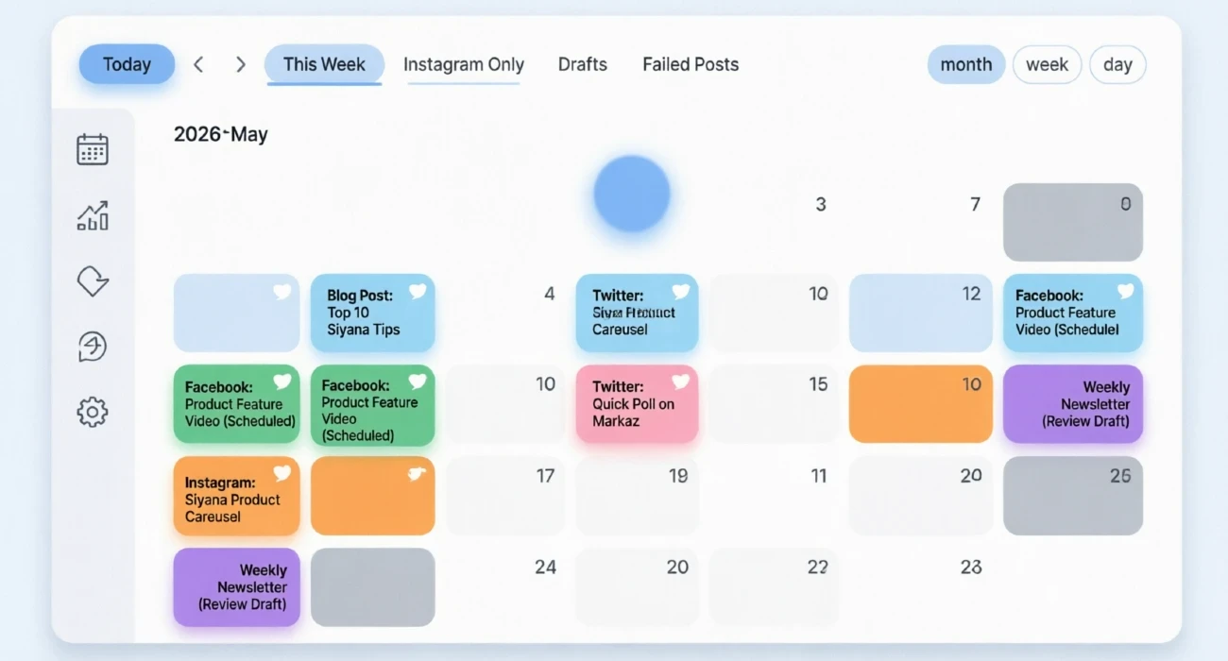Image resolution: width=1228 pixels, height=661 pixels.
Task: Open settings gear in the sidebar
Action: (x=93, y=412)
